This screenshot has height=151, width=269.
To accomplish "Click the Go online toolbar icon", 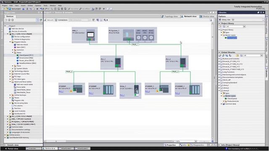I will click(73, 9).
